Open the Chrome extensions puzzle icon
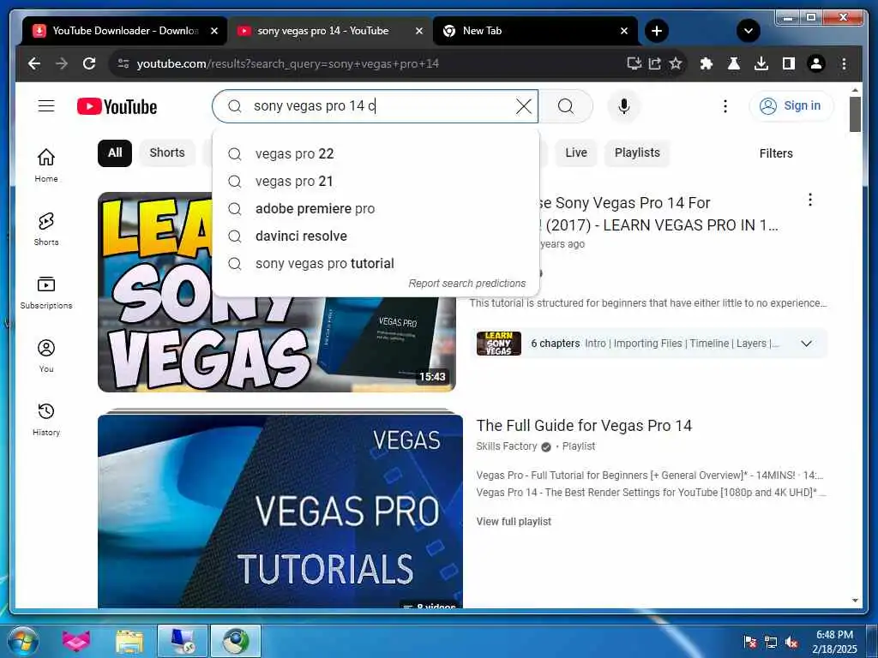 click(x=707, y=63)
